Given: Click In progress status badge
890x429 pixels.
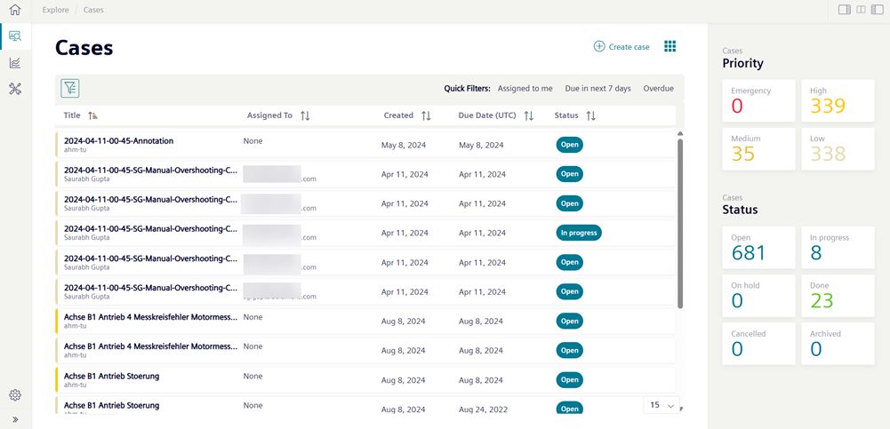Looking at the screenshot, I should [x=579, y=233].
